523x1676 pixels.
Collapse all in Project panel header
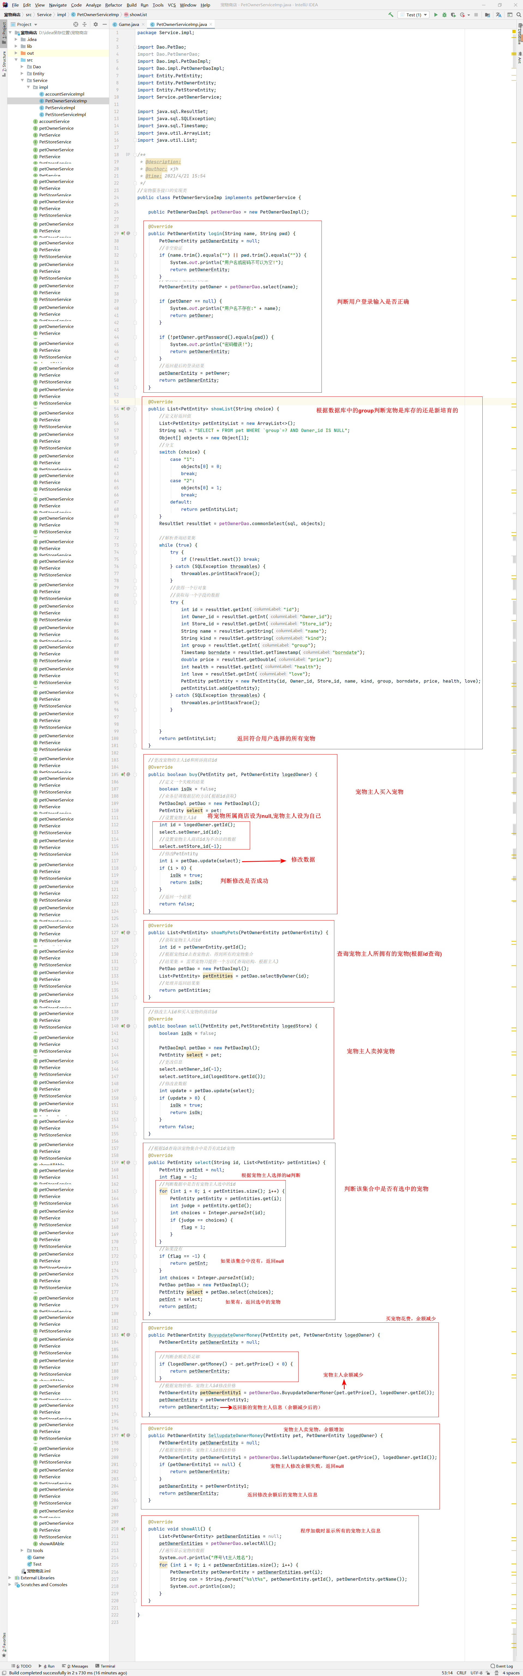[x=85, y=24]
